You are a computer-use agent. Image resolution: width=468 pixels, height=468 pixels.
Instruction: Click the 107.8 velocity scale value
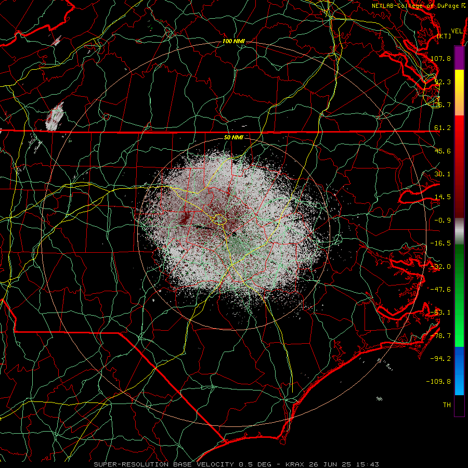[x=440, y=58]
